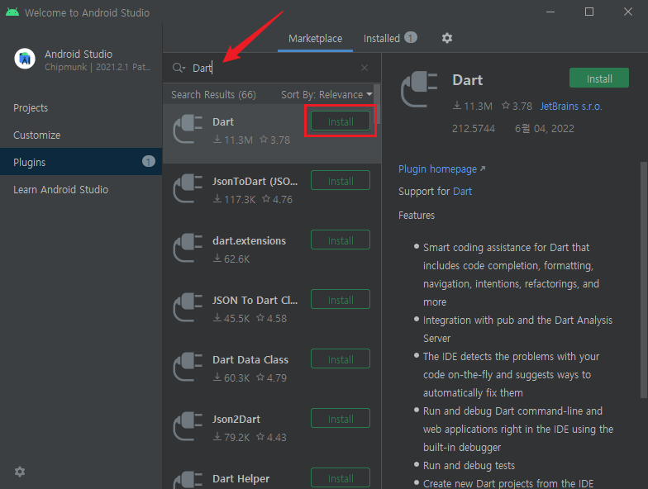Click the 3.78 rating in details pane
The width and height of the screenshot is (648, 489).
pyautogui.click(x=517, y=106)
